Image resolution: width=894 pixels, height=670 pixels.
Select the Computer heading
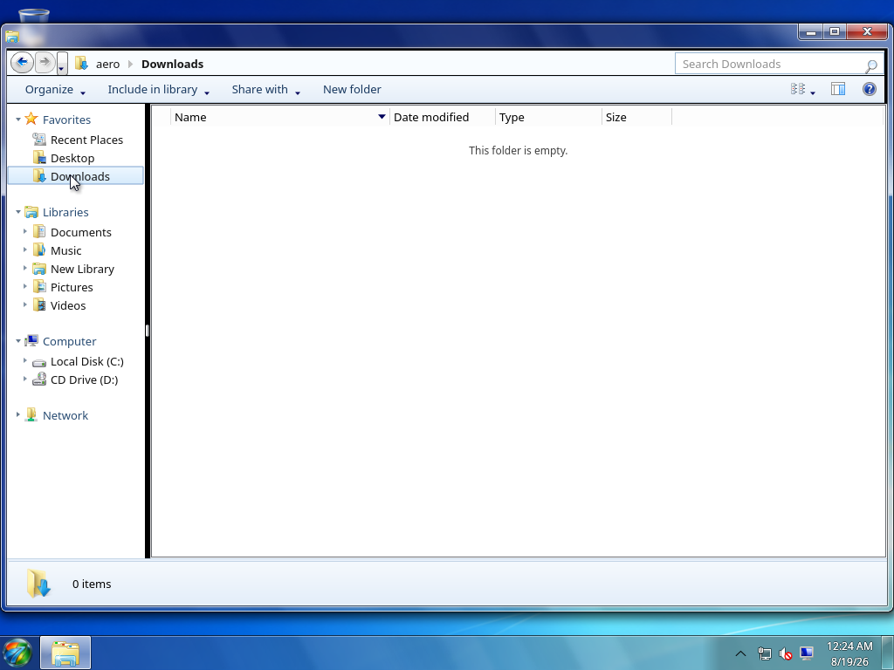point(70,341)
